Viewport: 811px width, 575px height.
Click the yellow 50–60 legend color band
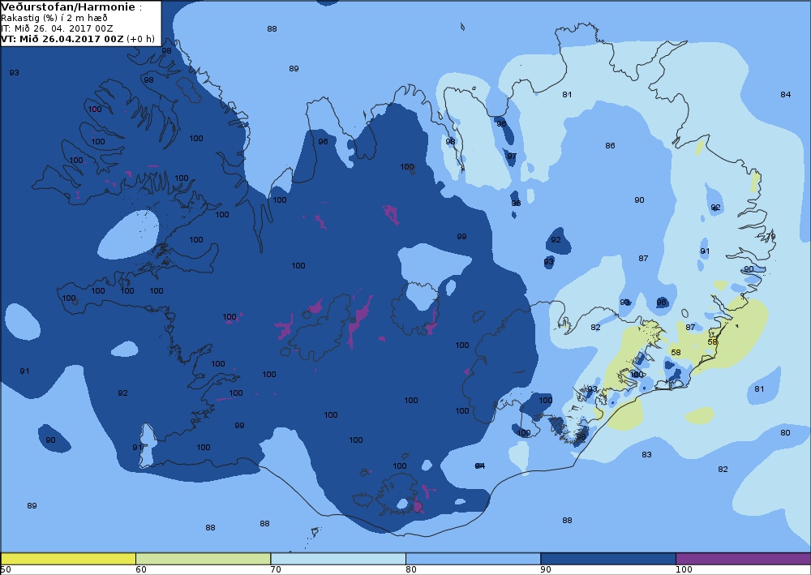click(68, 559)
